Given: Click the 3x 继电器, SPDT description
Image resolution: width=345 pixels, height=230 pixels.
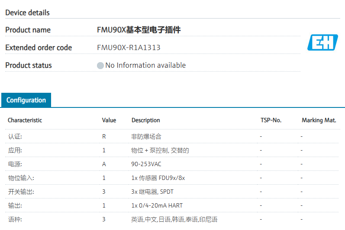Looking at the screenshot, I should tap(152, 192).
